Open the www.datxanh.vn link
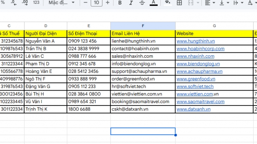257x144 pixels. click(x=193, y=109)
